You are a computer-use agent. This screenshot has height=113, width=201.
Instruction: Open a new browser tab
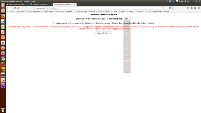[x=78, y=4]
